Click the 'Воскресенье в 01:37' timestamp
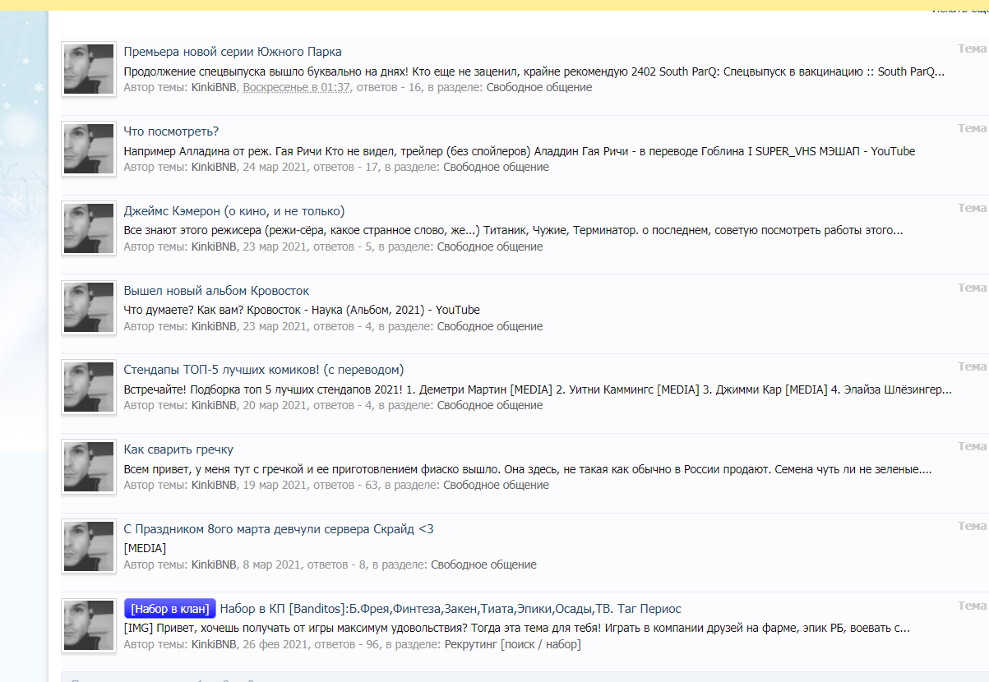Viewport: 989px width, 682px height. click(x=296, y=88)
